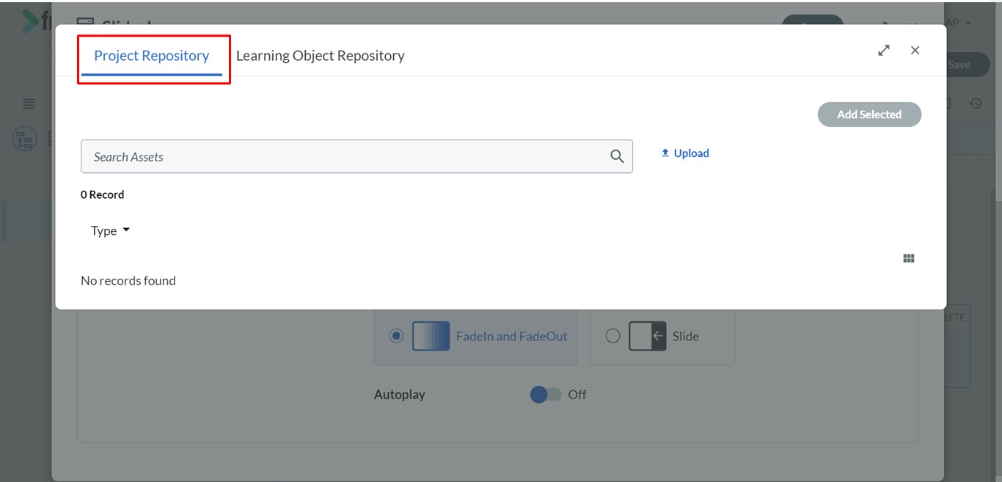Click the Upload link
1002x482 pixels.
[x=685, y=153]
